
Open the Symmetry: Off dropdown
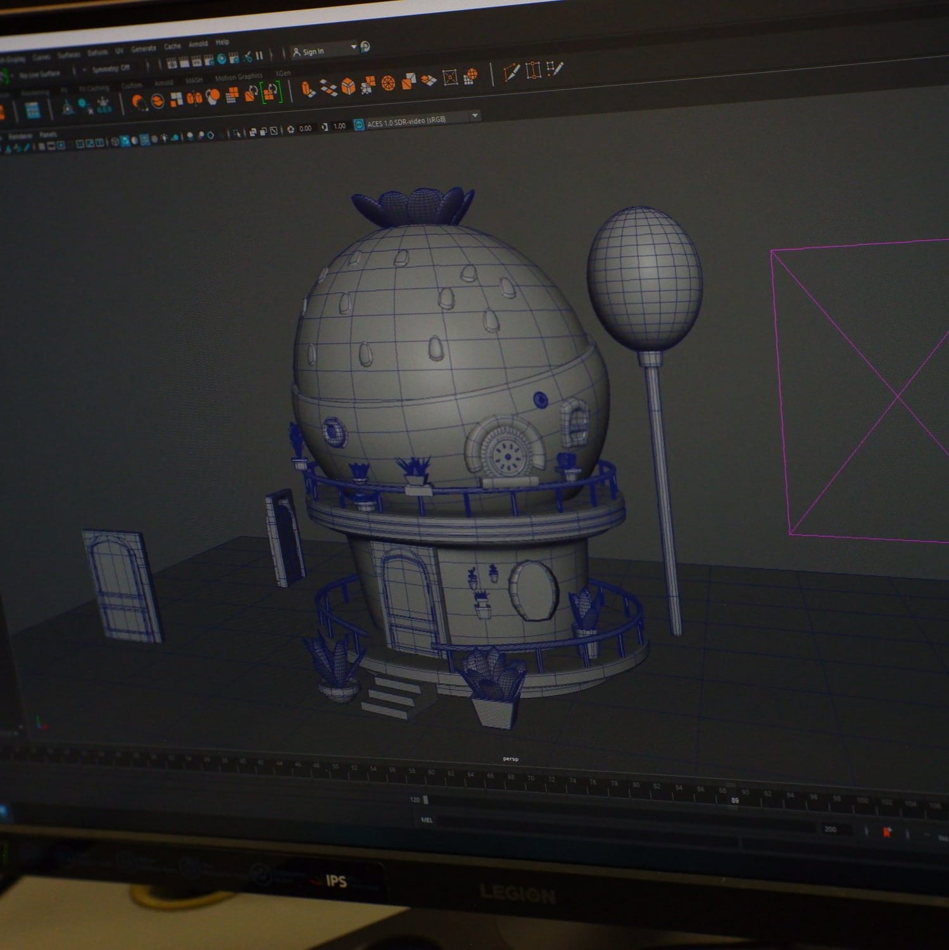[111, 69]
